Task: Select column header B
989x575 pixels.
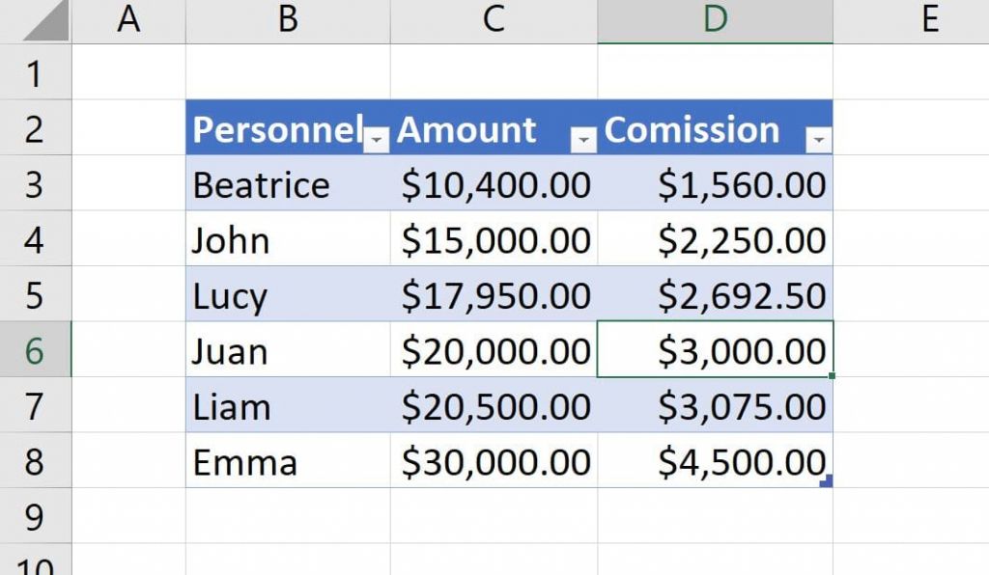Action: click(287, 21)
